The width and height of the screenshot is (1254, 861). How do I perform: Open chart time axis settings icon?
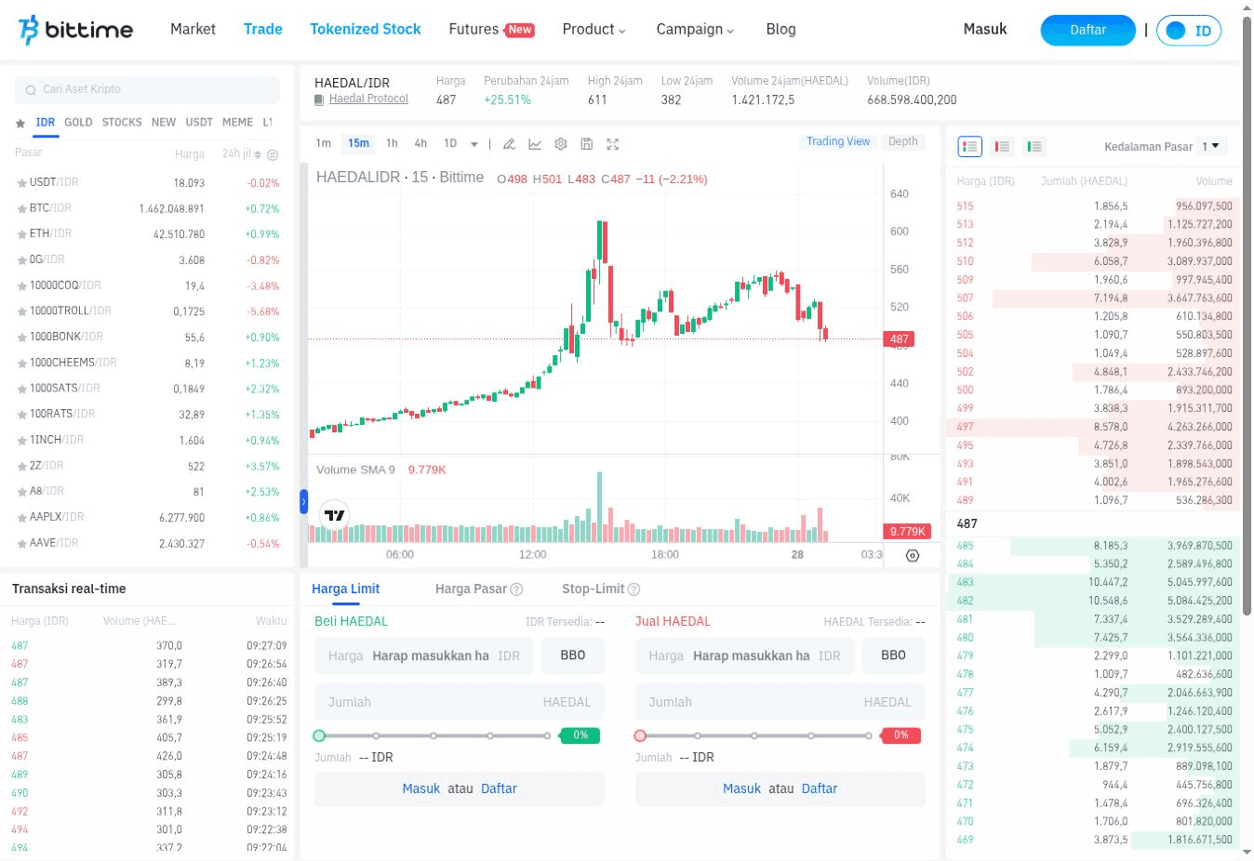click(913, 555)
